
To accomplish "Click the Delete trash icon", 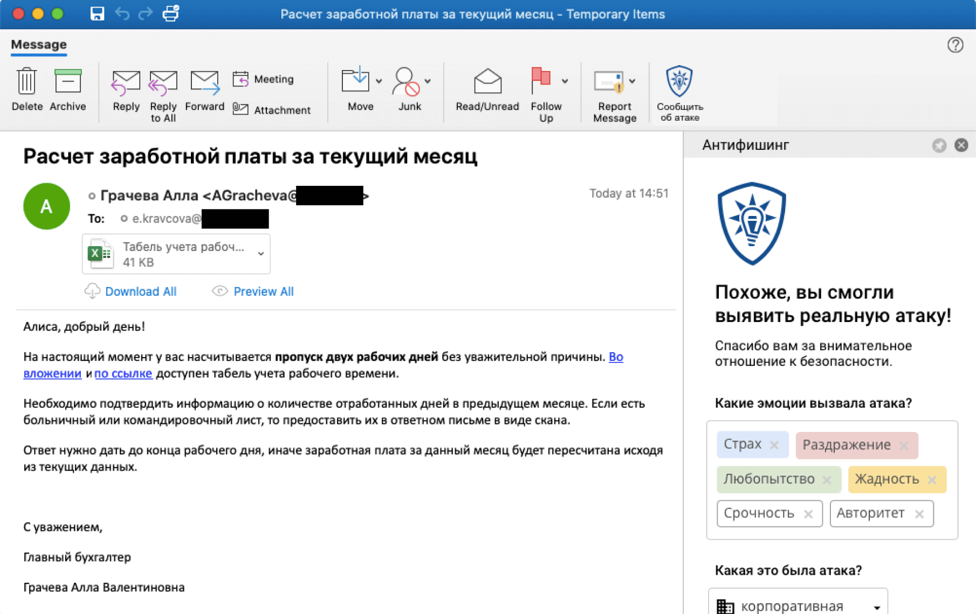I will point(26,82).
